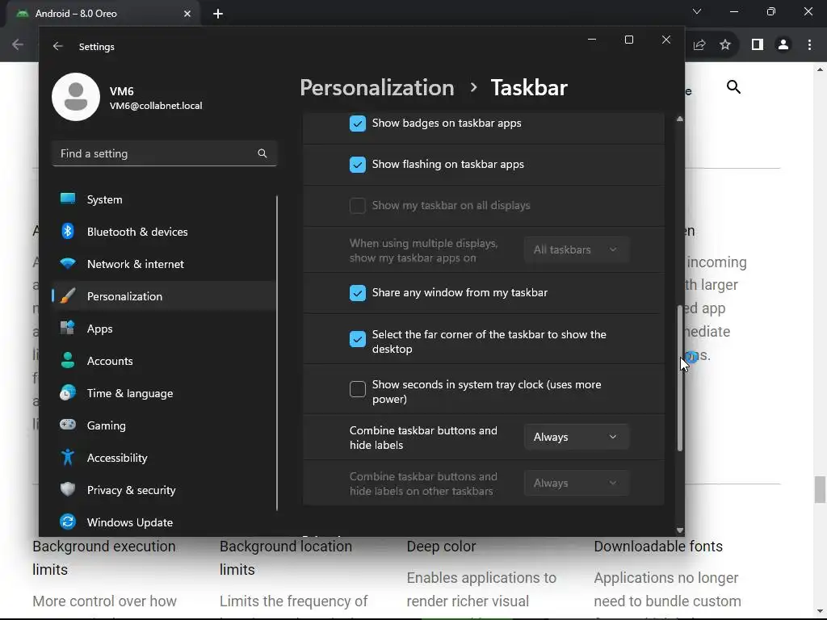This screenshot has width=827, height=620.
Task: Open System settings category
Action: point(163,199)
